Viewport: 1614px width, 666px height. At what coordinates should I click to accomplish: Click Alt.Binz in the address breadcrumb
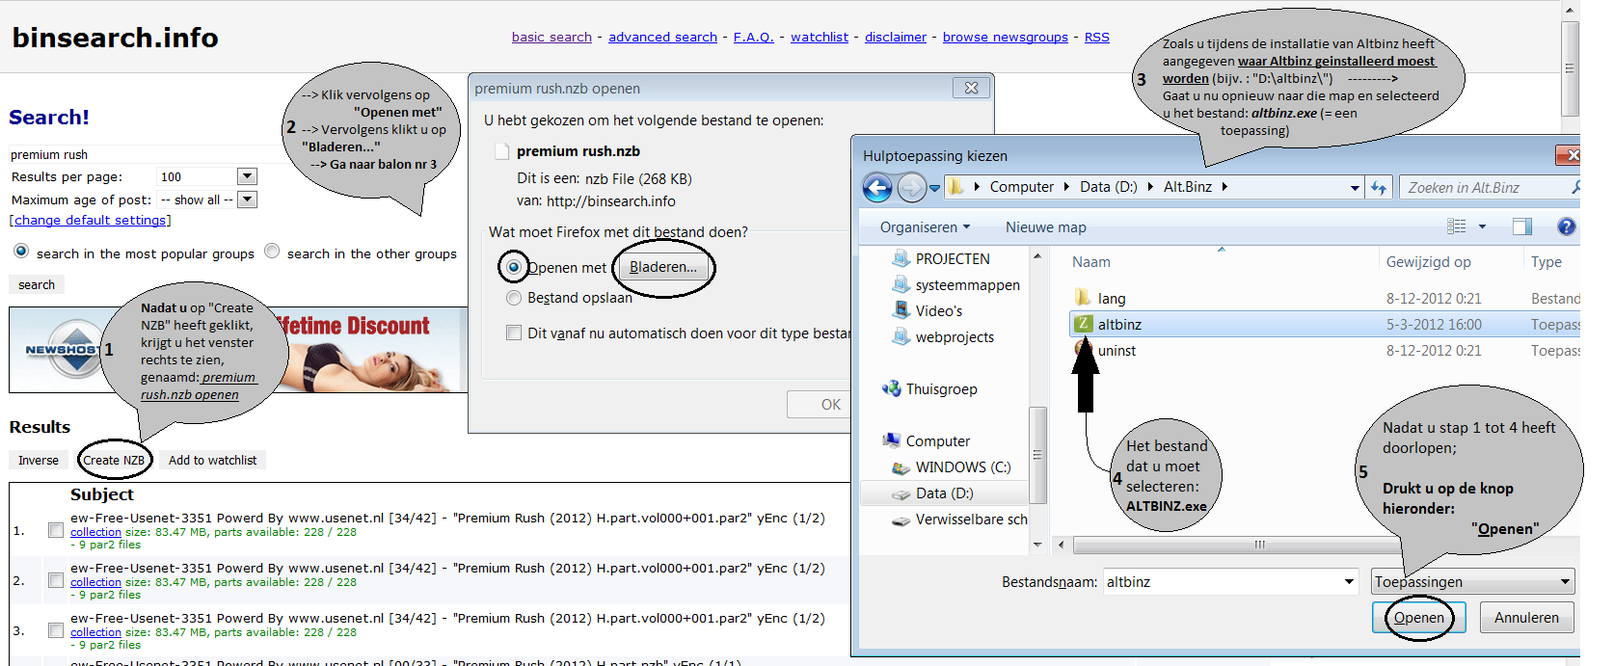1187,187
